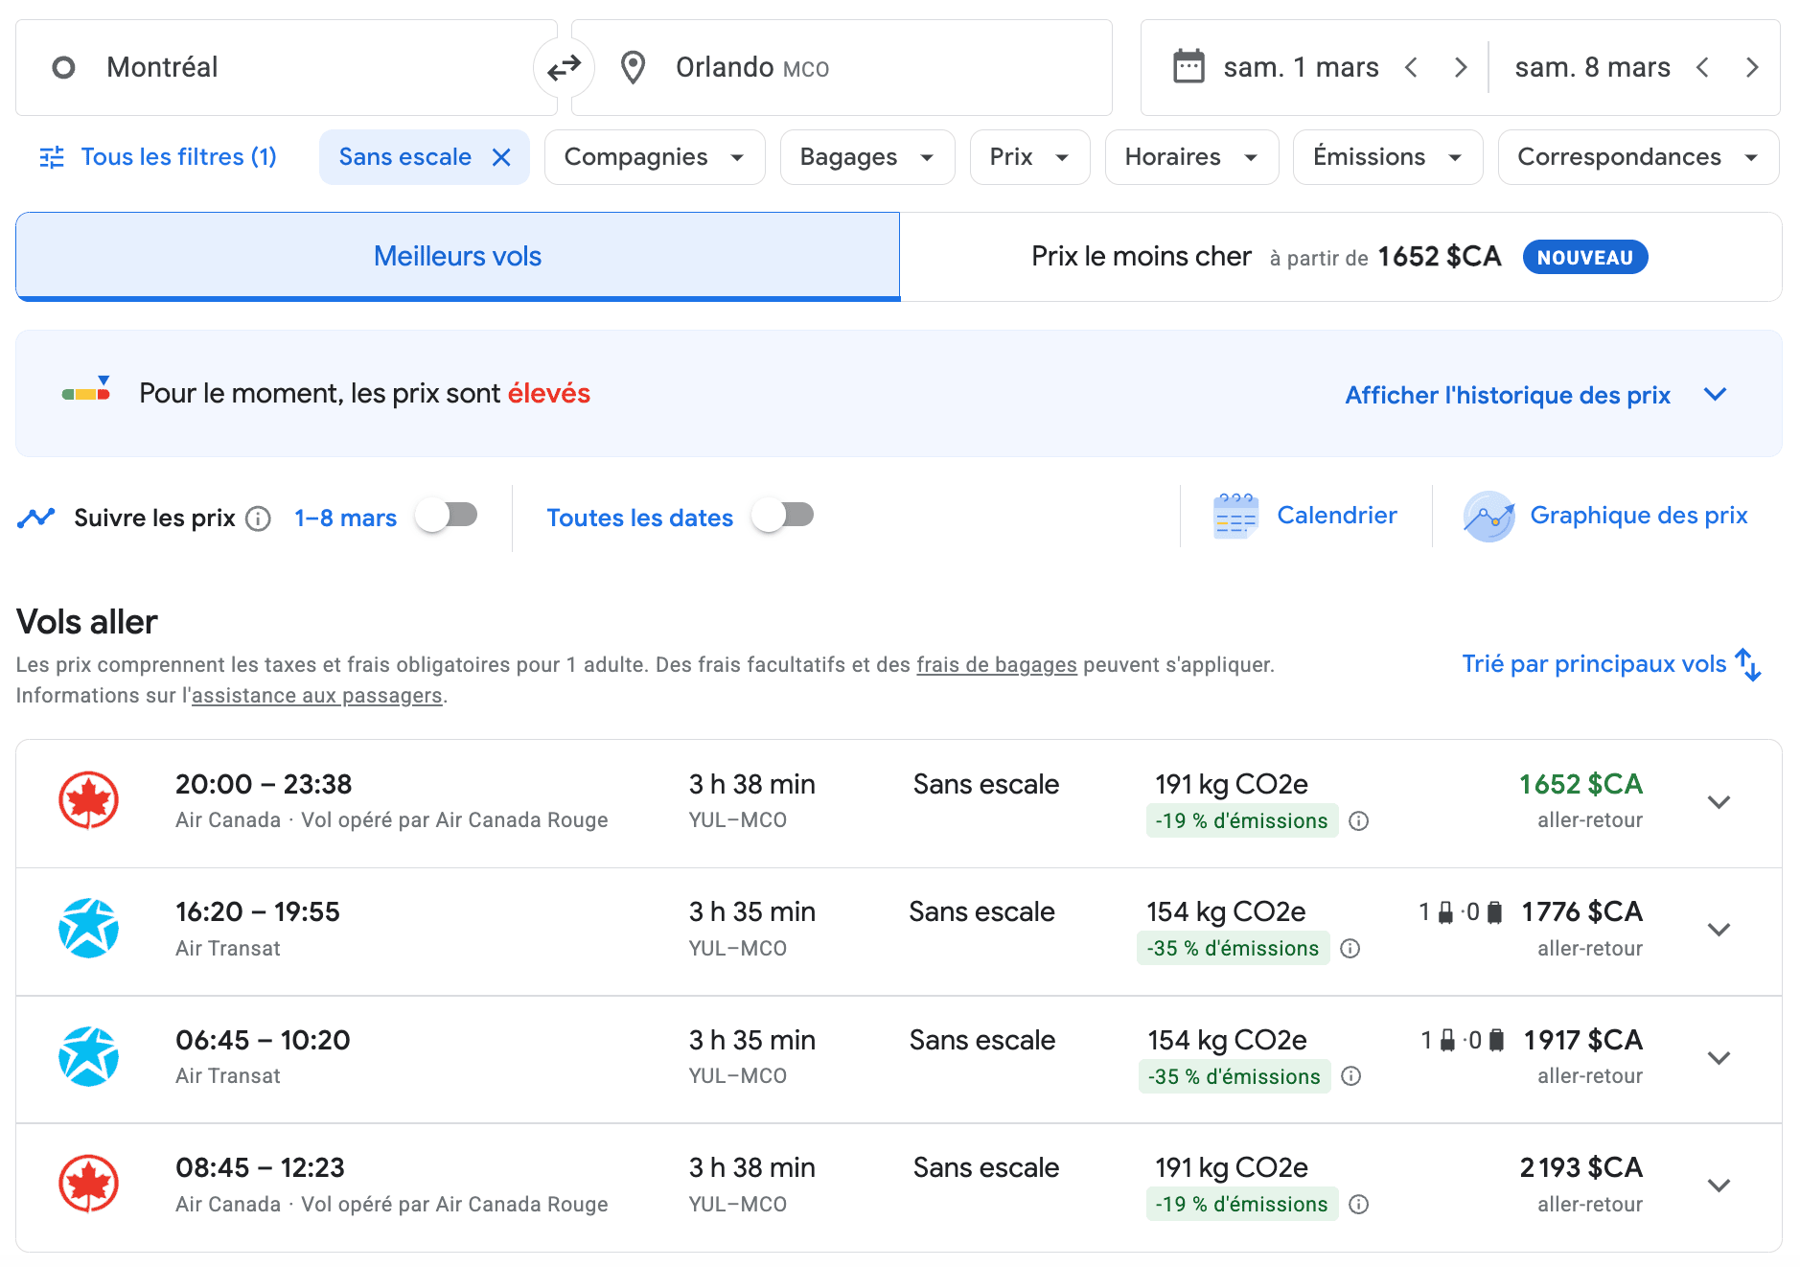
Task: Click the NOUVEAU badge
Action: tap(1585, 257)
